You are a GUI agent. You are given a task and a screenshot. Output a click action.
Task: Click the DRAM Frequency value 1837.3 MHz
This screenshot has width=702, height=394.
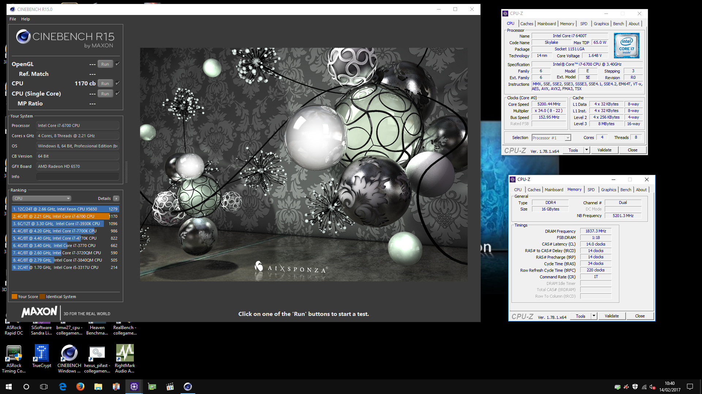coord(596,231)
